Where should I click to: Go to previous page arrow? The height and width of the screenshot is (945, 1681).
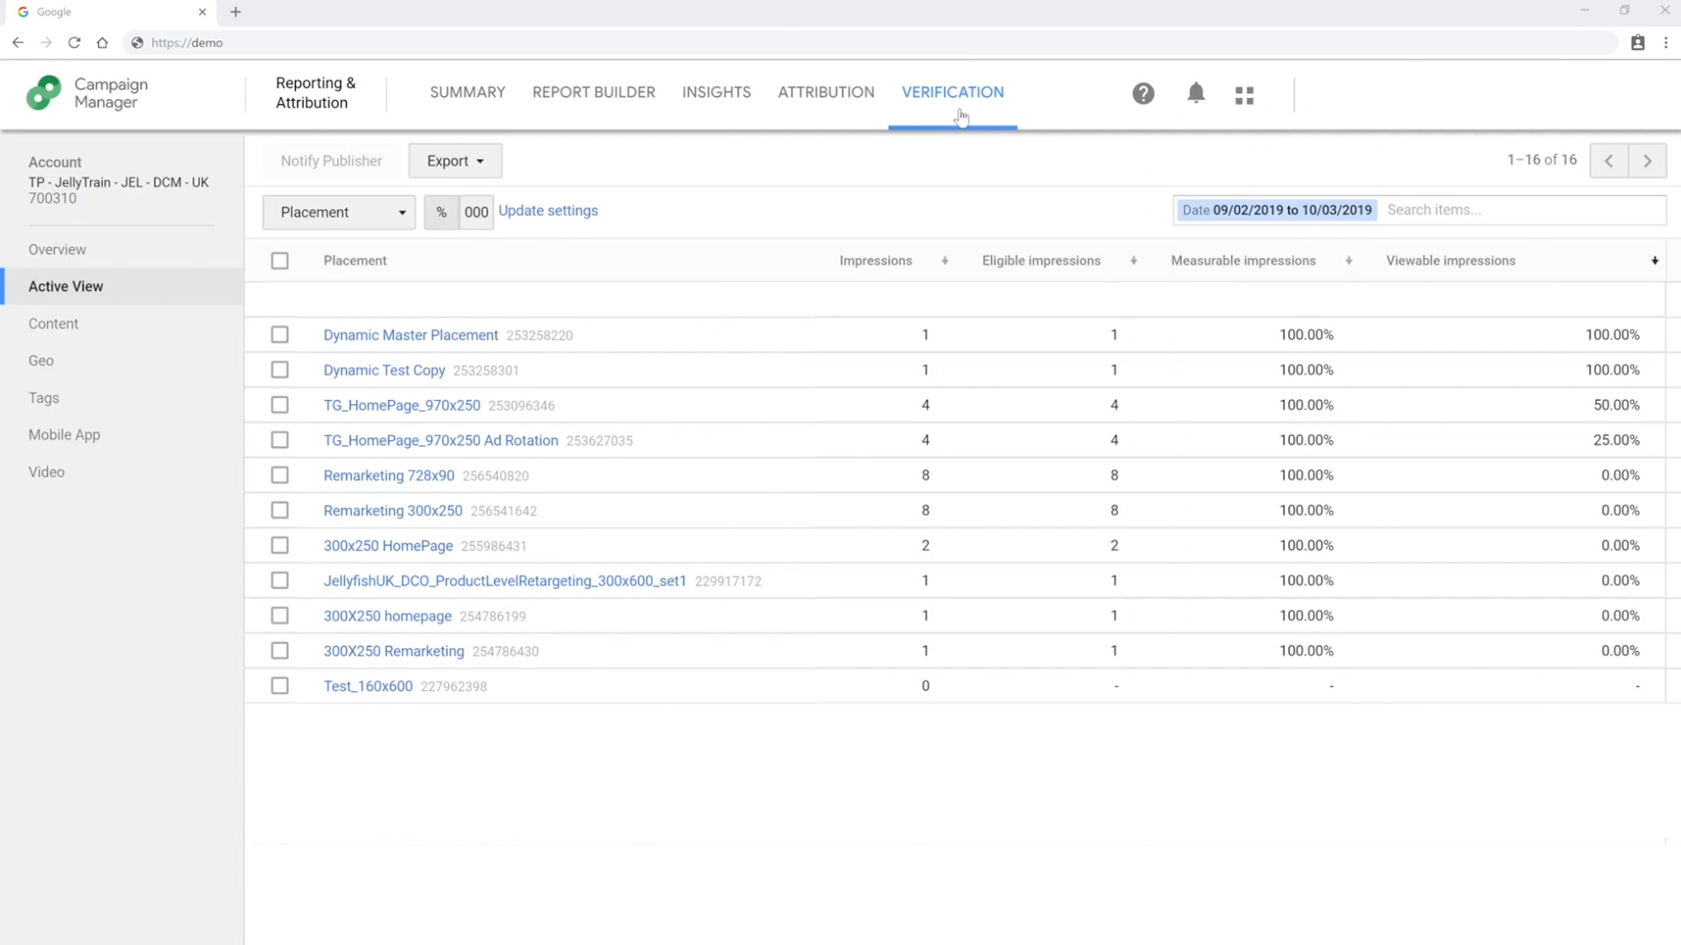(1608, 161)
